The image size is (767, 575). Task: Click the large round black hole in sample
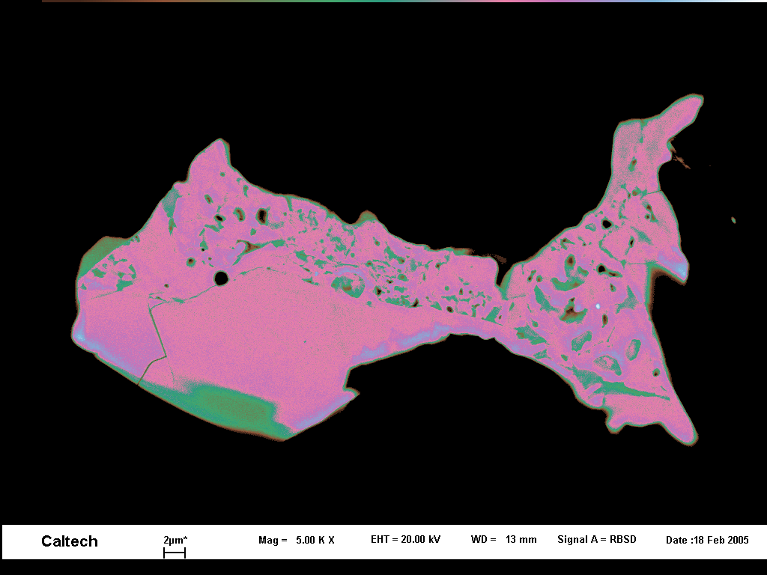(221, 278)
